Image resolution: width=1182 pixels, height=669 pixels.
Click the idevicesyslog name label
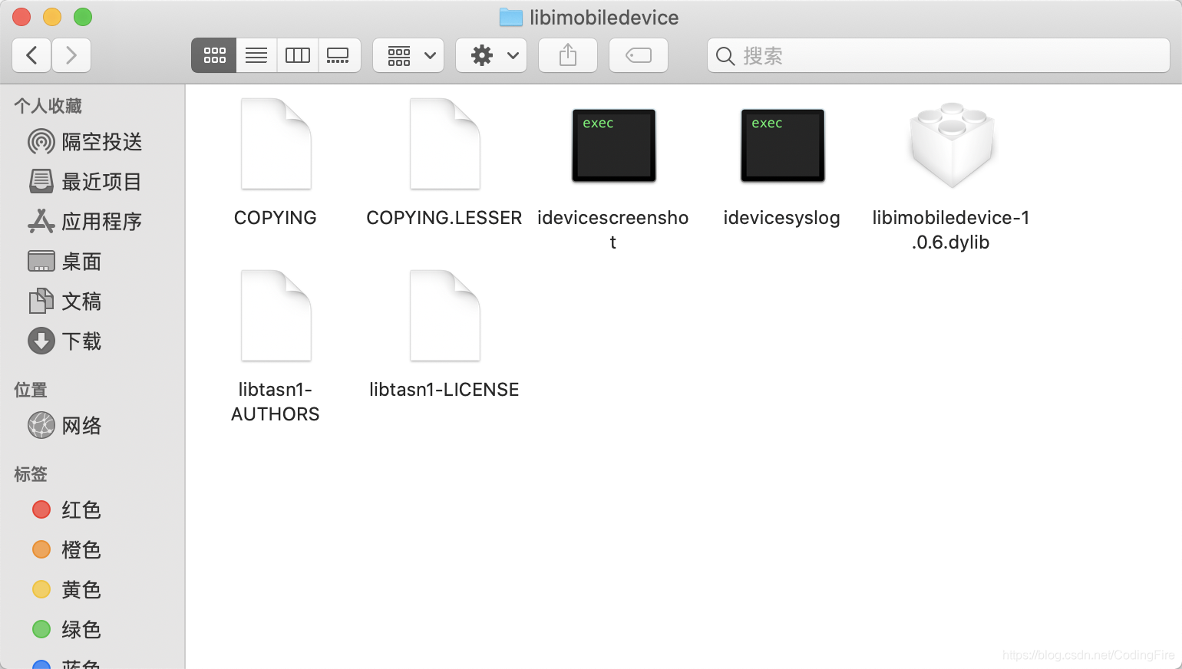click(x=782, y=218)
